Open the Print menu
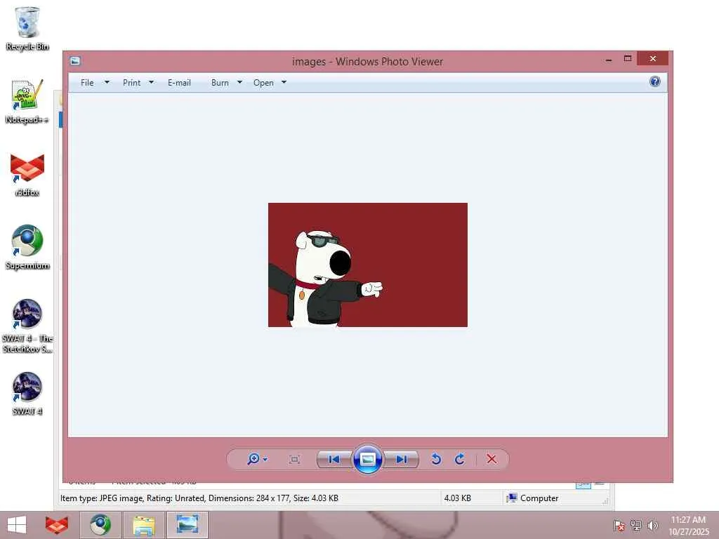Screen dimensions: 719x539 click(131, 83)
